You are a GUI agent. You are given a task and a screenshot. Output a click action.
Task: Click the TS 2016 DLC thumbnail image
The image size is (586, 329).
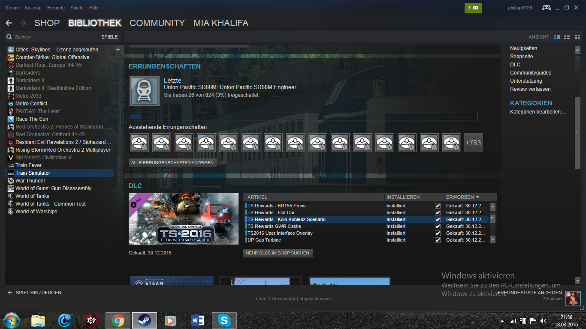pos(184,219)
